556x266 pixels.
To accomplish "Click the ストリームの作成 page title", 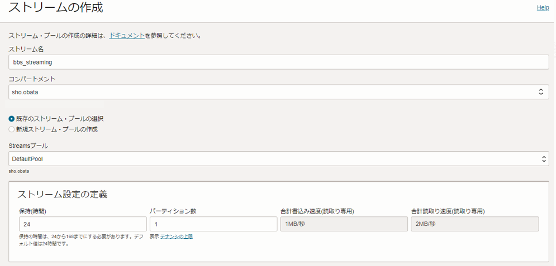I will coord(56,8).
